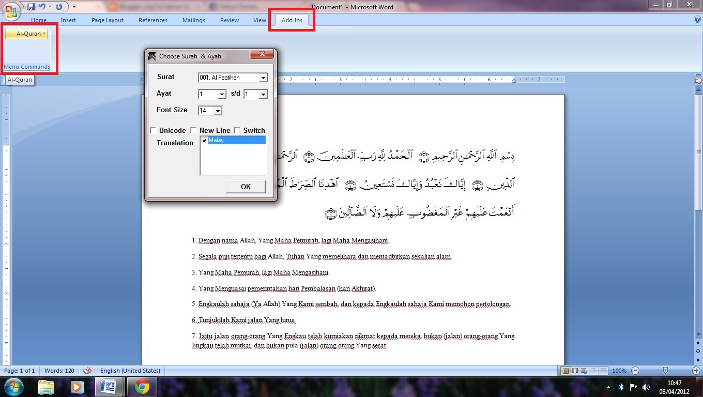Click the Redo/Repeat icon
The width and height of the screenshot is (703, 397).
(58, 7)
